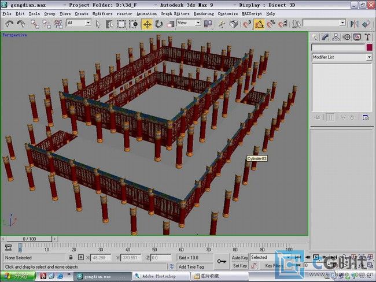Open the Graph Editors menu
376x282 pixels.
pyautogui.click(x=175, y=14)
